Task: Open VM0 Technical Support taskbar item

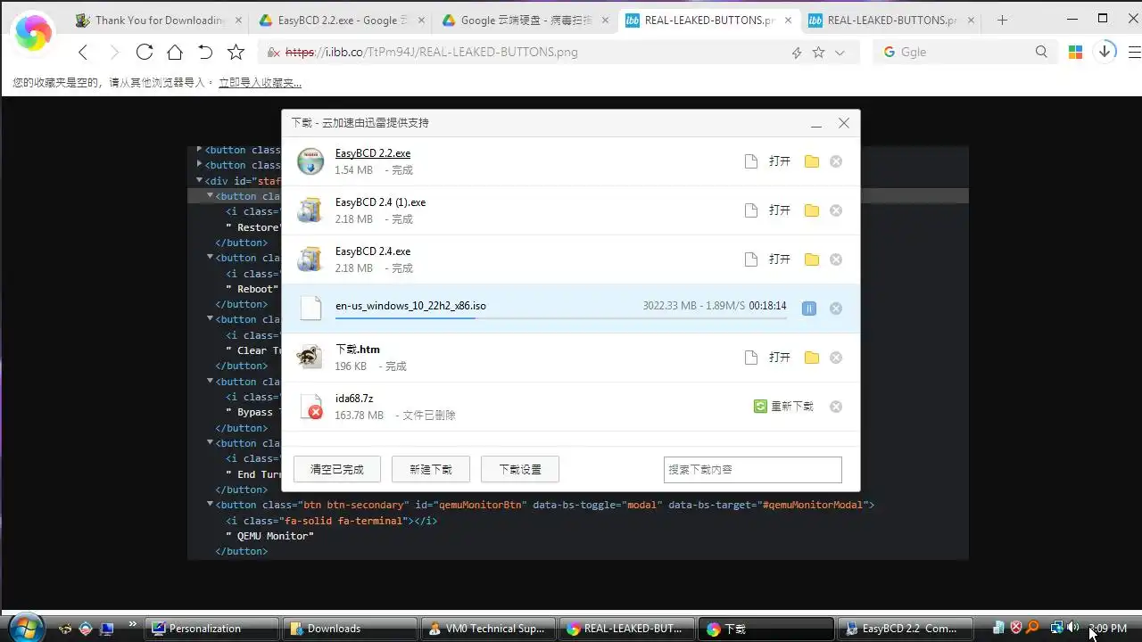Action: (x=489, y=629)
